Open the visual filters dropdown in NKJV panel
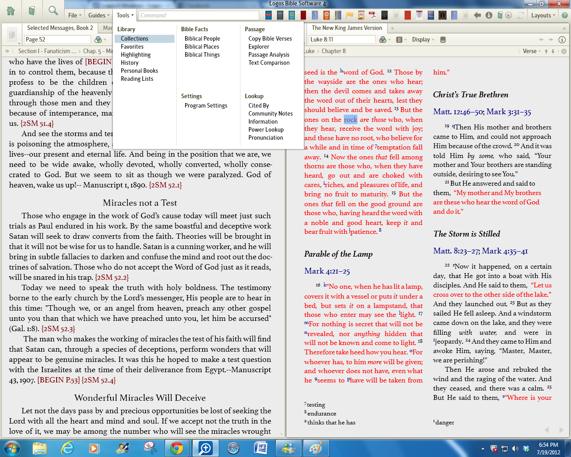The image size is (571, 457). click(385, 40)
